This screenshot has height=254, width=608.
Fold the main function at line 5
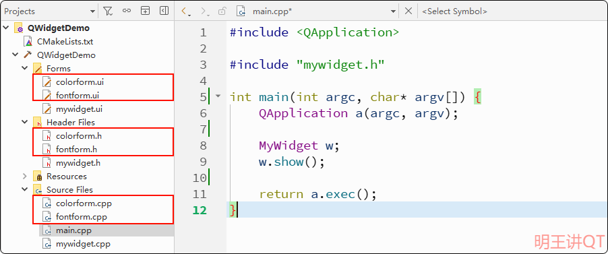[x=218, y=96]
